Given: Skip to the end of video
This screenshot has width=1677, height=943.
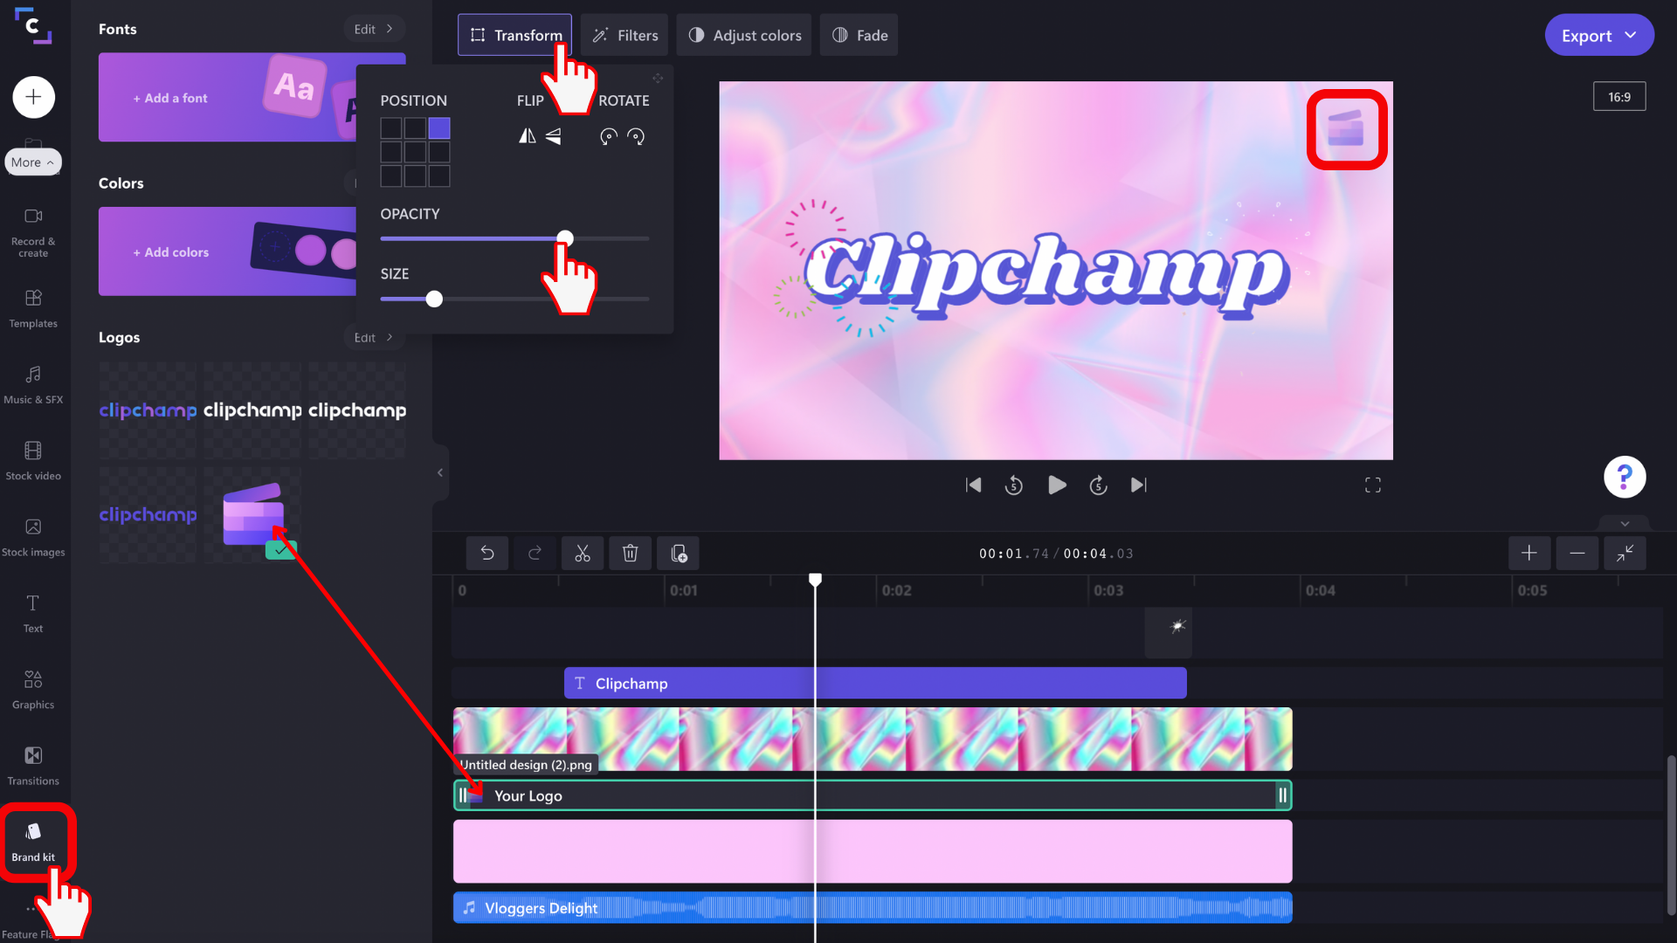Looking at the screenshot, I should pos(1139,485).
